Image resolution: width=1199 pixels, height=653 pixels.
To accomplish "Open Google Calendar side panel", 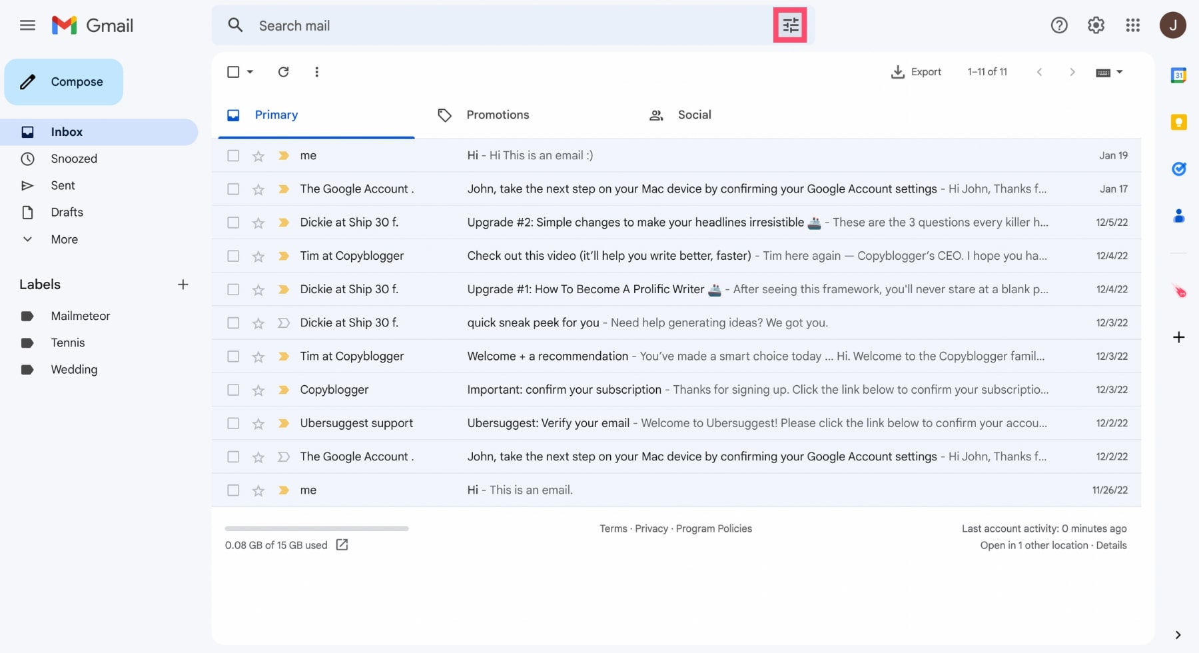I will [1178, 75].
